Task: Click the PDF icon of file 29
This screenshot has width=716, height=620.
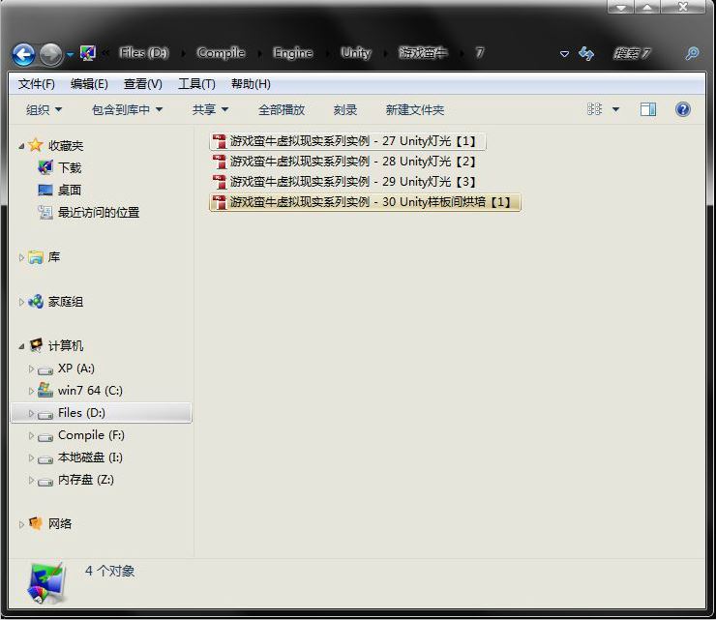Action: coord(220,182)
